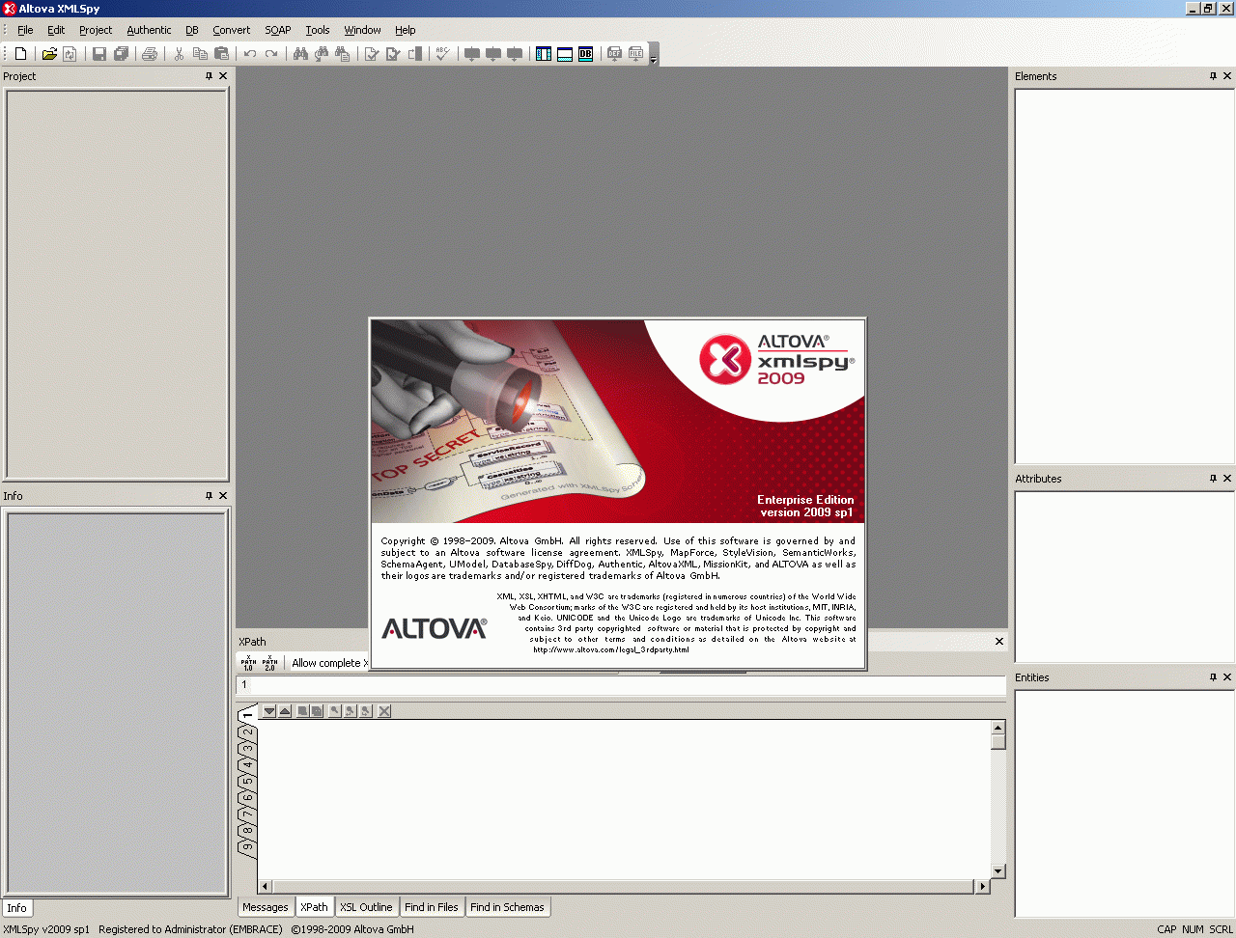Click the Replace icon in the toolbar
Image resolution: width=1236 pixels, height=938 pixels.
point(343,54)
